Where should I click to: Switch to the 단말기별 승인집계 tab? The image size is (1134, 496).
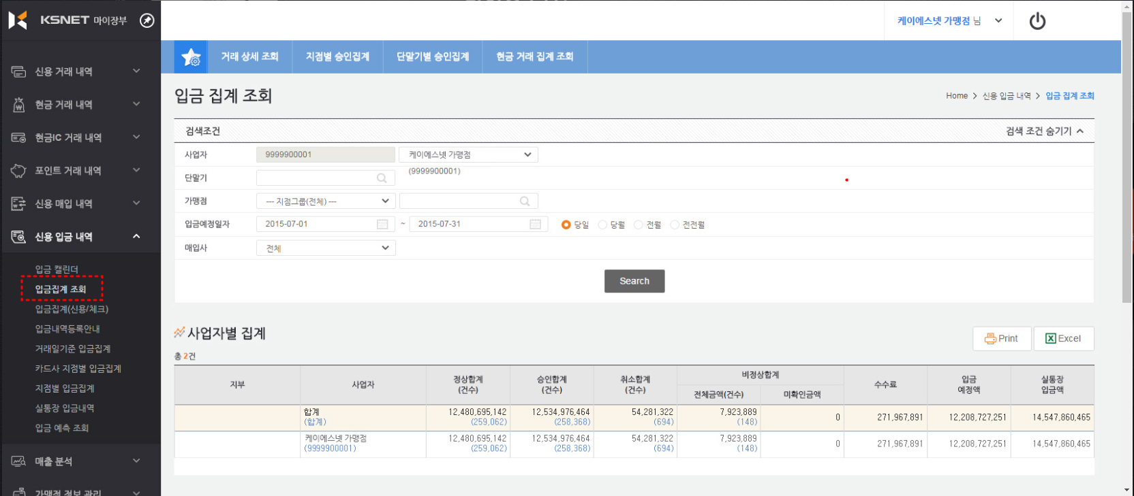point(433,56)
